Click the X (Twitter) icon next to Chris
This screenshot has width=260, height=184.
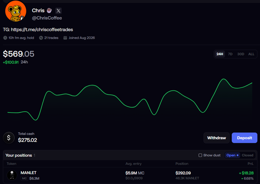(58, 11)
